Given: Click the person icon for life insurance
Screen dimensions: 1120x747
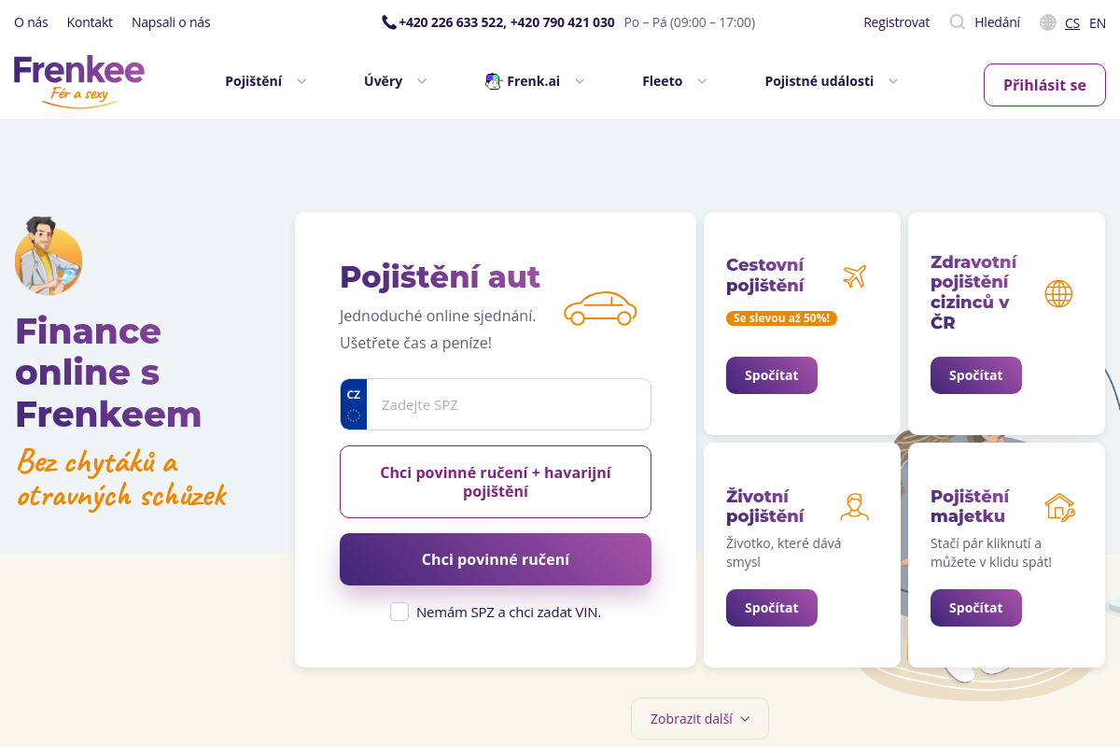Looking at the screenshot, I should coord(854,507).
